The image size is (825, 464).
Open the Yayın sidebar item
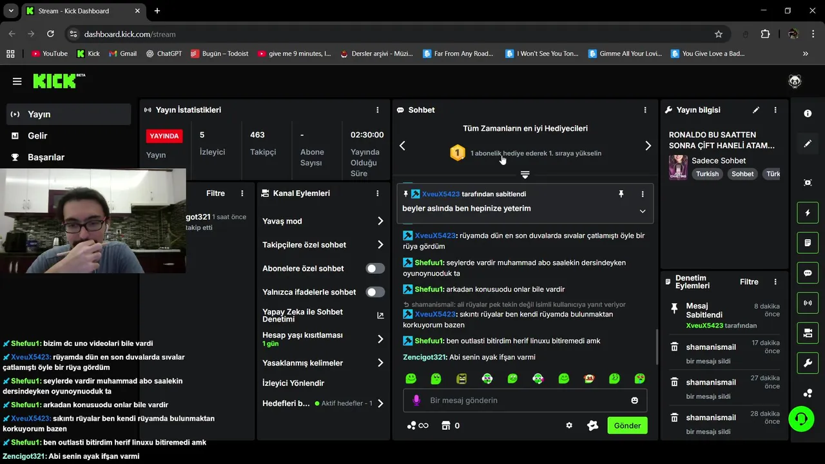tap(69, 114)
